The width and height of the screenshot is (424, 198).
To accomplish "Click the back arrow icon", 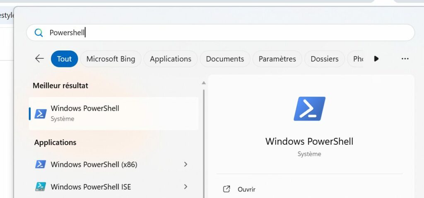I will click(x=39, y=59).
